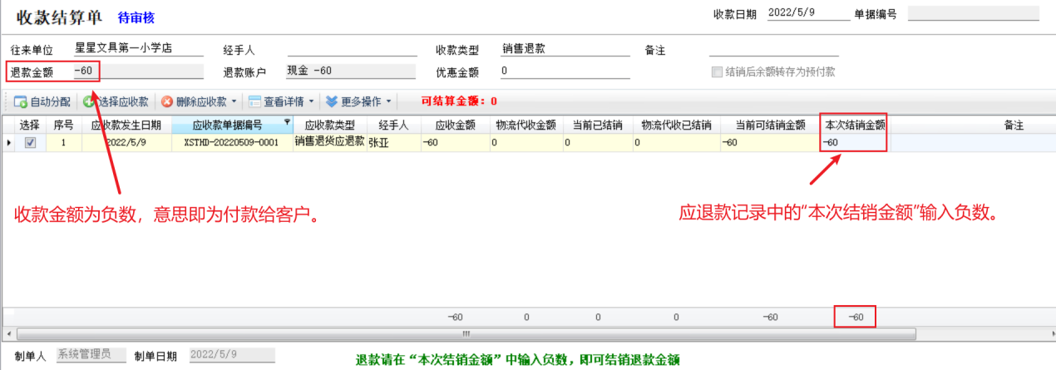Viewport: 1056px width, 370px height.
Task: Expand the 删除应收款 dropdown arrow
Action: [234, 102]
